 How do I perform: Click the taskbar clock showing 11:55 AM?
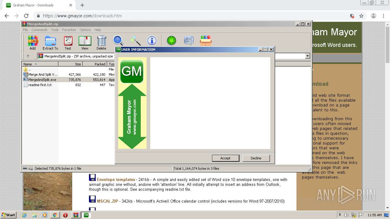tap(374, 215)
